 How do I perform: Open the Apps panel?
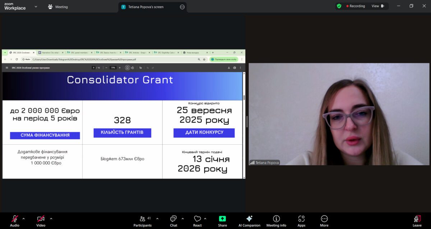click(x=301, y=221)
